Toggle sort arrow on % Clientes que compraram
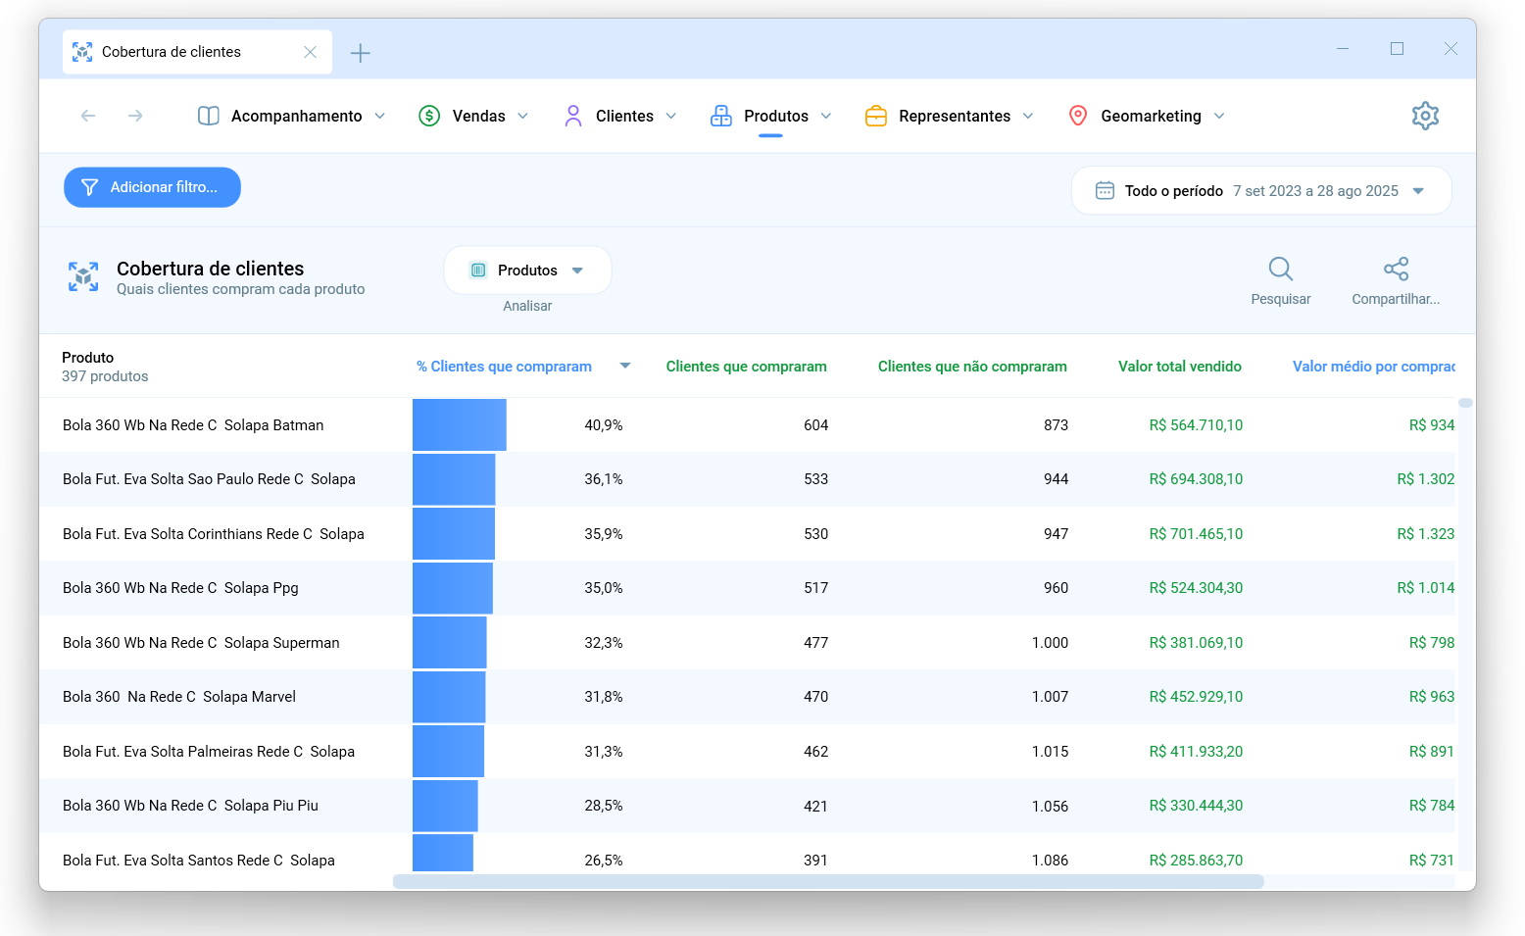The width and height of the screenshot is (1525, 936). point(625,366)
